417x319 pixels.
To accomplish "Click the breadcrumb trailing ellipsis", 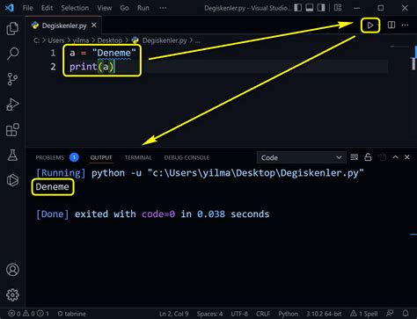I will point(198,40).
